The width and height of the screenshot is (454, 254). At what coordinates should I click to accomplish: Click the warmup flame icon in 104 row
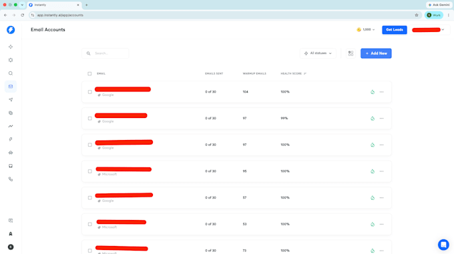pyautogui.click(x=373, y=92)
